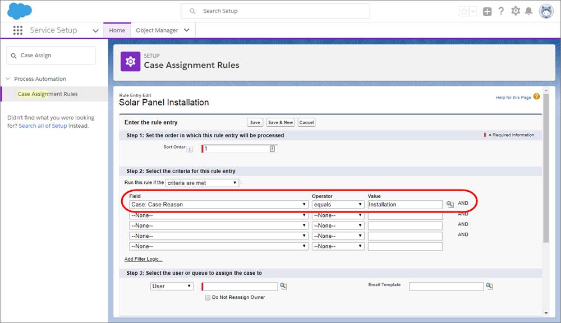
Task: Click the scrollbar down arrow
Action: tap(546, 313)
